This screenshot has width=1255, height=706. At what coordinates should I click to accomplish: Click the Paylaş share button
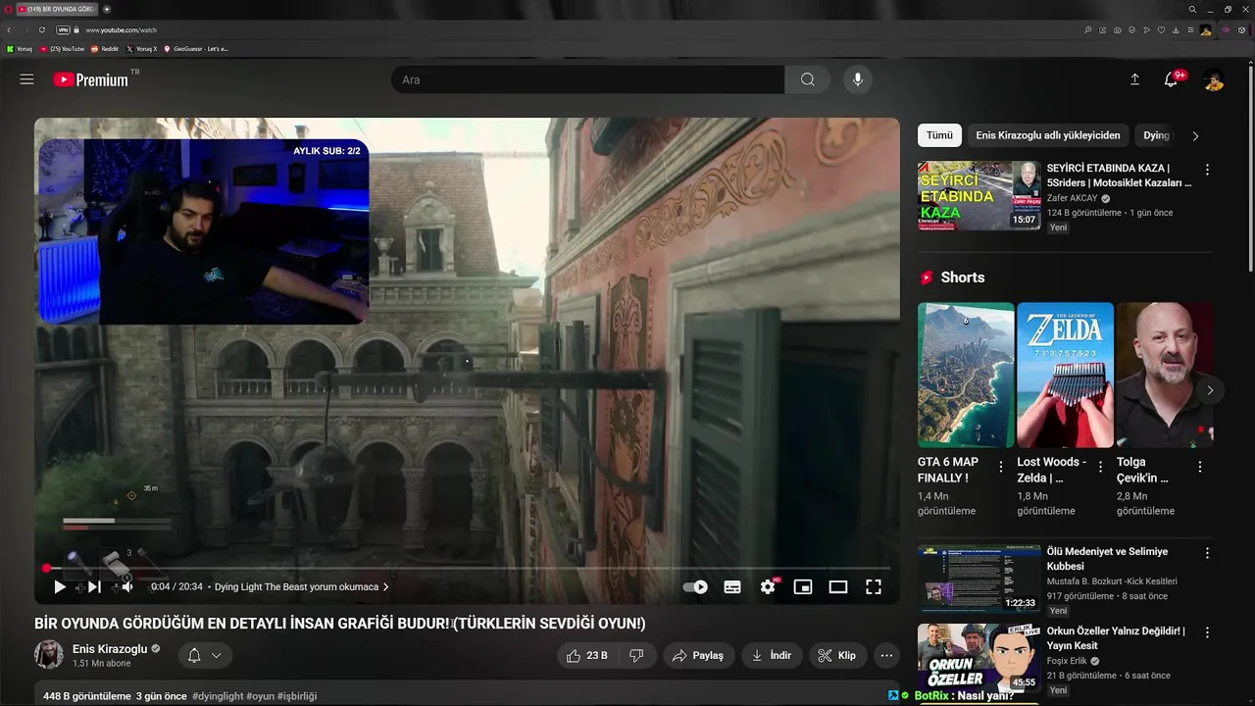coord(698,656)
